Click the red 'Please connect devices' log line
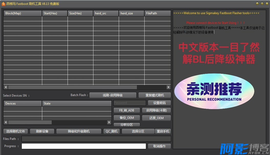270x155 pixels. [x=215, y=23]
